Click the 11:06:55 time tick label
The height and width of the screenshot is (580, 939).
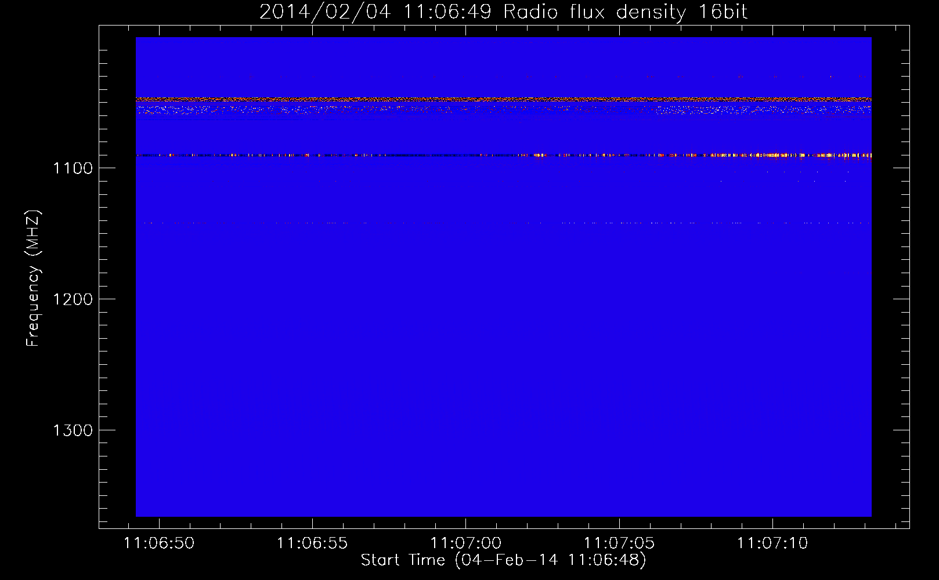(312, 543)
